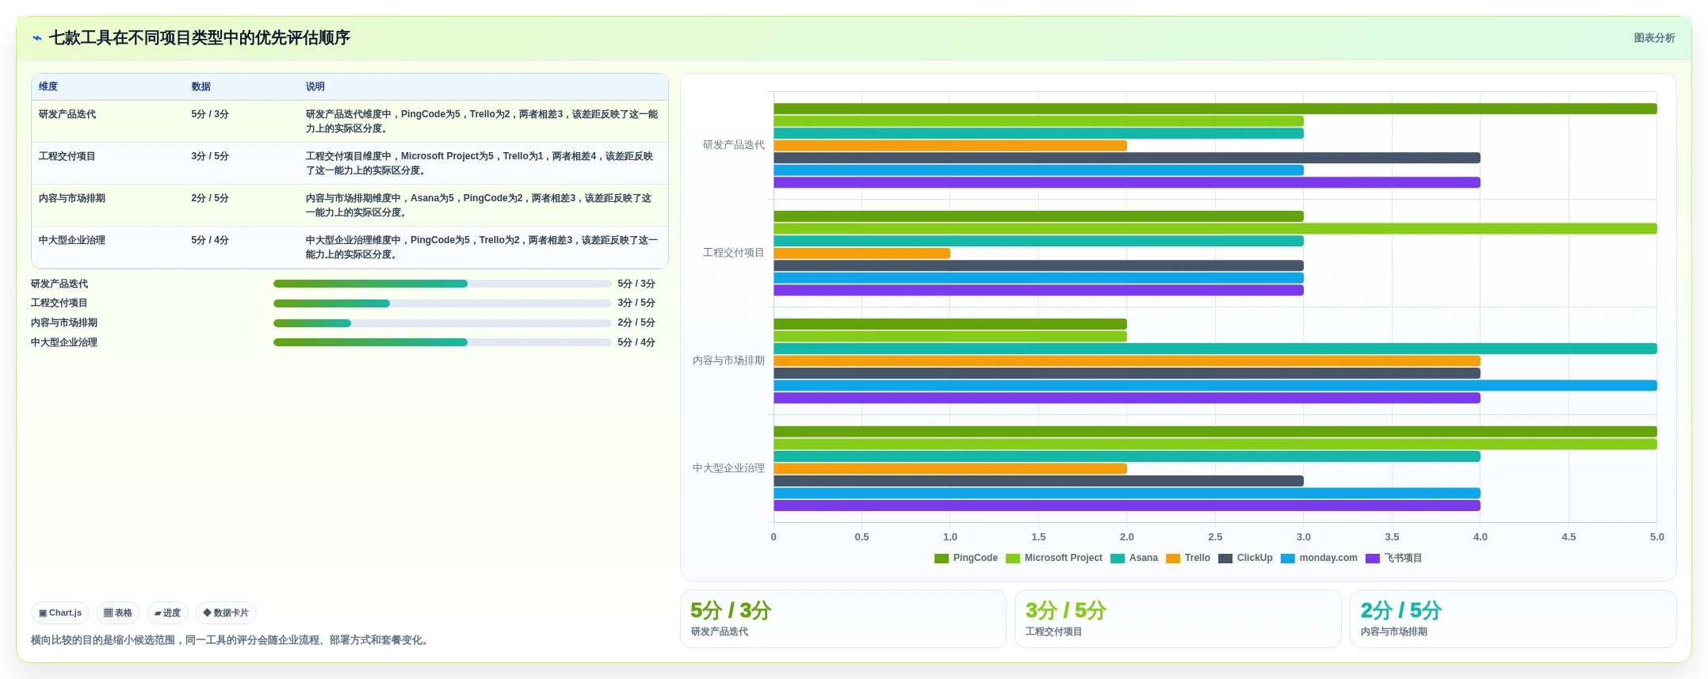Click the PingCode legend label
The image size is (1708, 679).
pos(976,558)
